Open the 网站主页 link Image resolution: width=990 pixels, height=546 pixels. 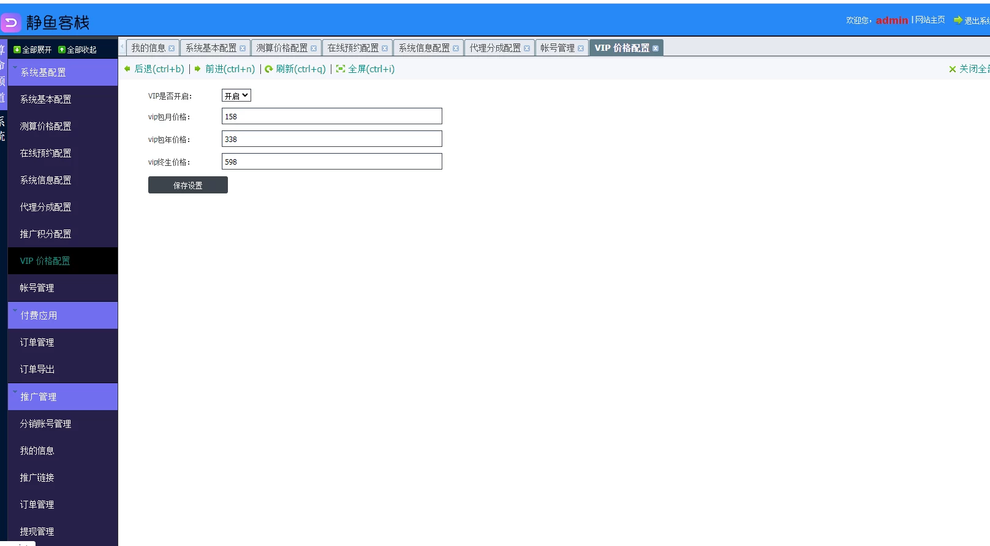click(930, 20)
